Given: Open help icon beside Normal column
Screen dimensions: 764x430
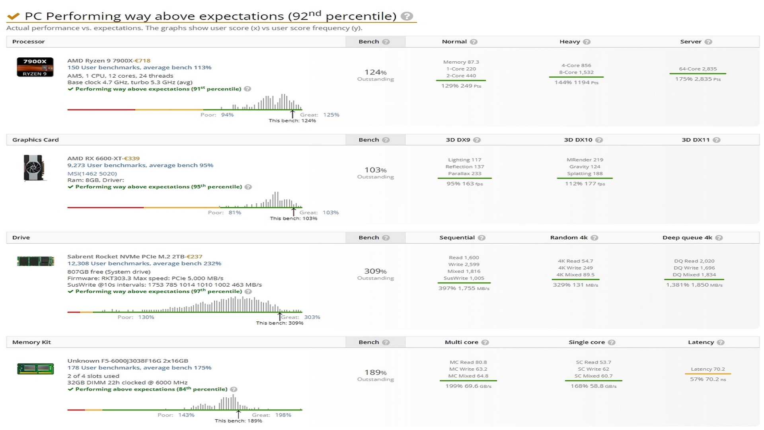Looking at the screenshot, I should (474, 42).
